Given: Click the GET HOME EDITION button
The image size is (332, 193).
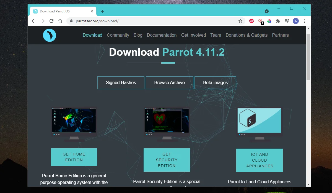Looking at the screenshot, I should click(x=74, y=157).
